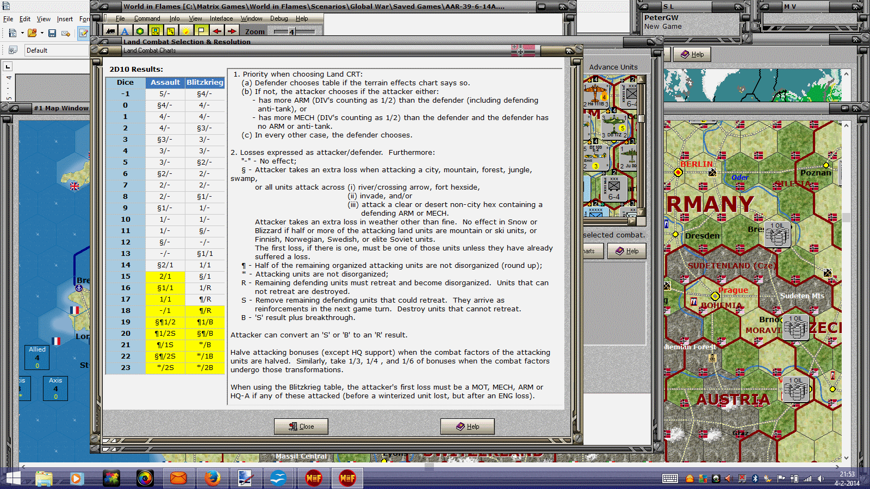Click the British flag on left map
870x489 pixels.
(x=74, y=186)
